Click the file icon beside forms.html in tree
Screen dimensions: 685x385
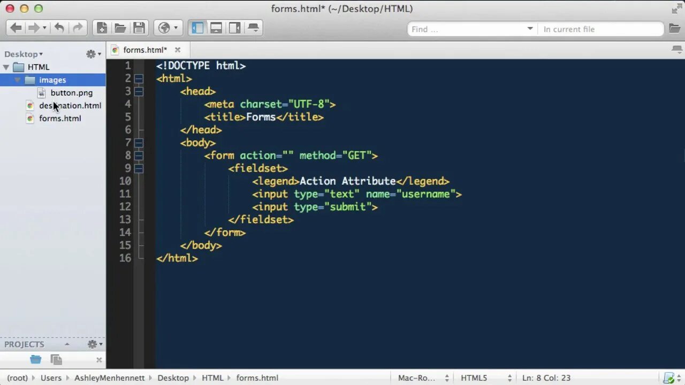coord(31,118)
